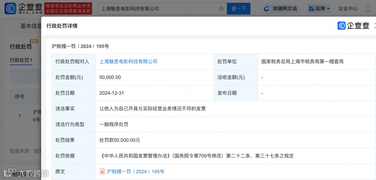Click 国家税务总局上海市税务局第一稽查局 text
The width and height of the screenshot is (376, 180).
pyautogui.click(x=303, y=62)
